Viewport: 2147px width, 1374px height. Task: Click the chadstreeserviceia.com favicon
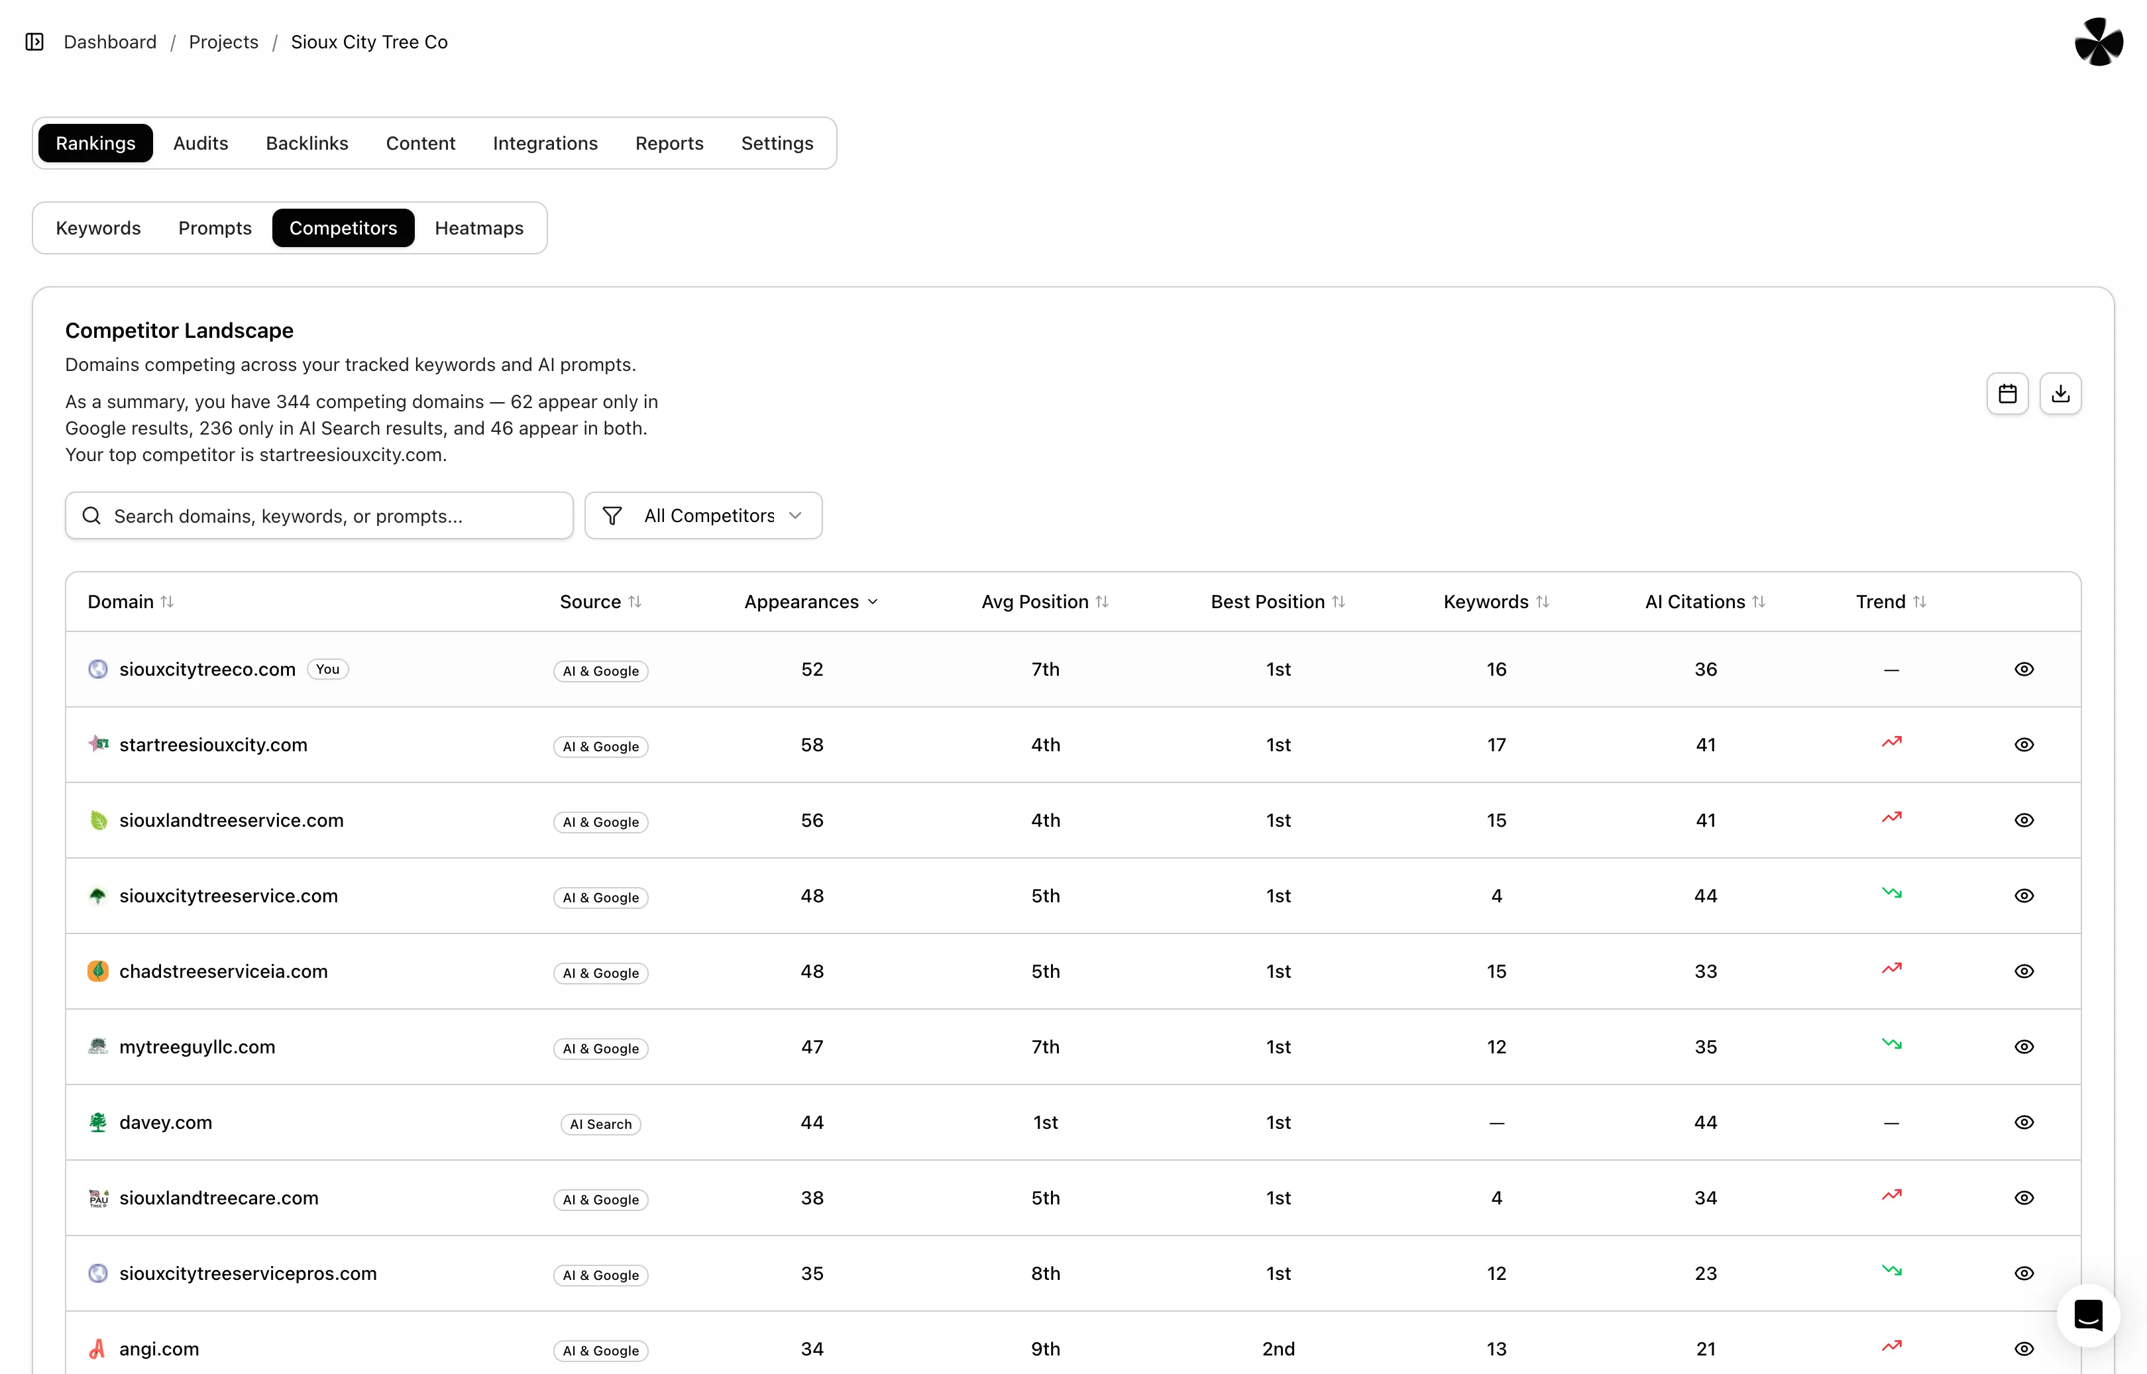click(x=98, y=971)
